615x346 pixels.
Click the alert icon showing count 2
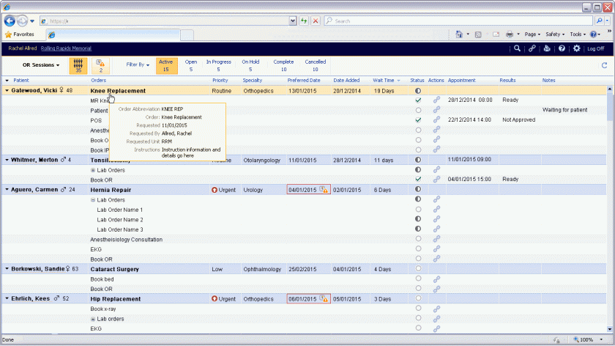tap(100, 66)
